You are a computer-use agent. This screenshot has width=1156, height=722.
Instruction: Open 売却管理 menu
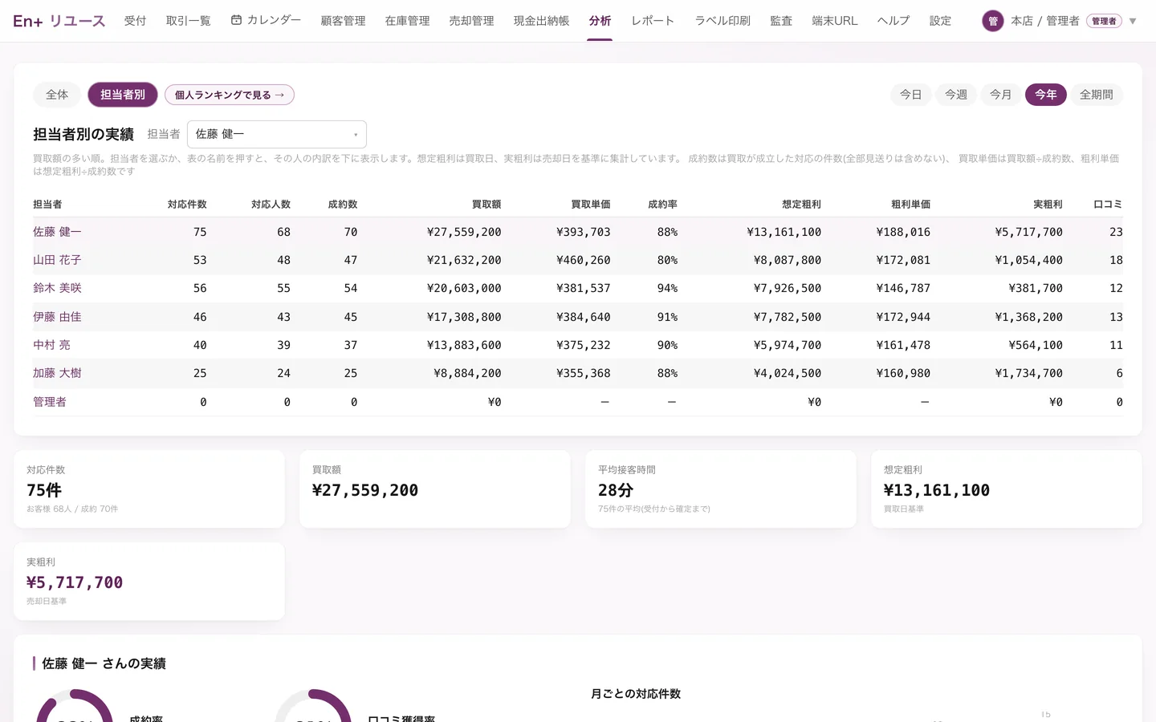[x=471, y=21]
